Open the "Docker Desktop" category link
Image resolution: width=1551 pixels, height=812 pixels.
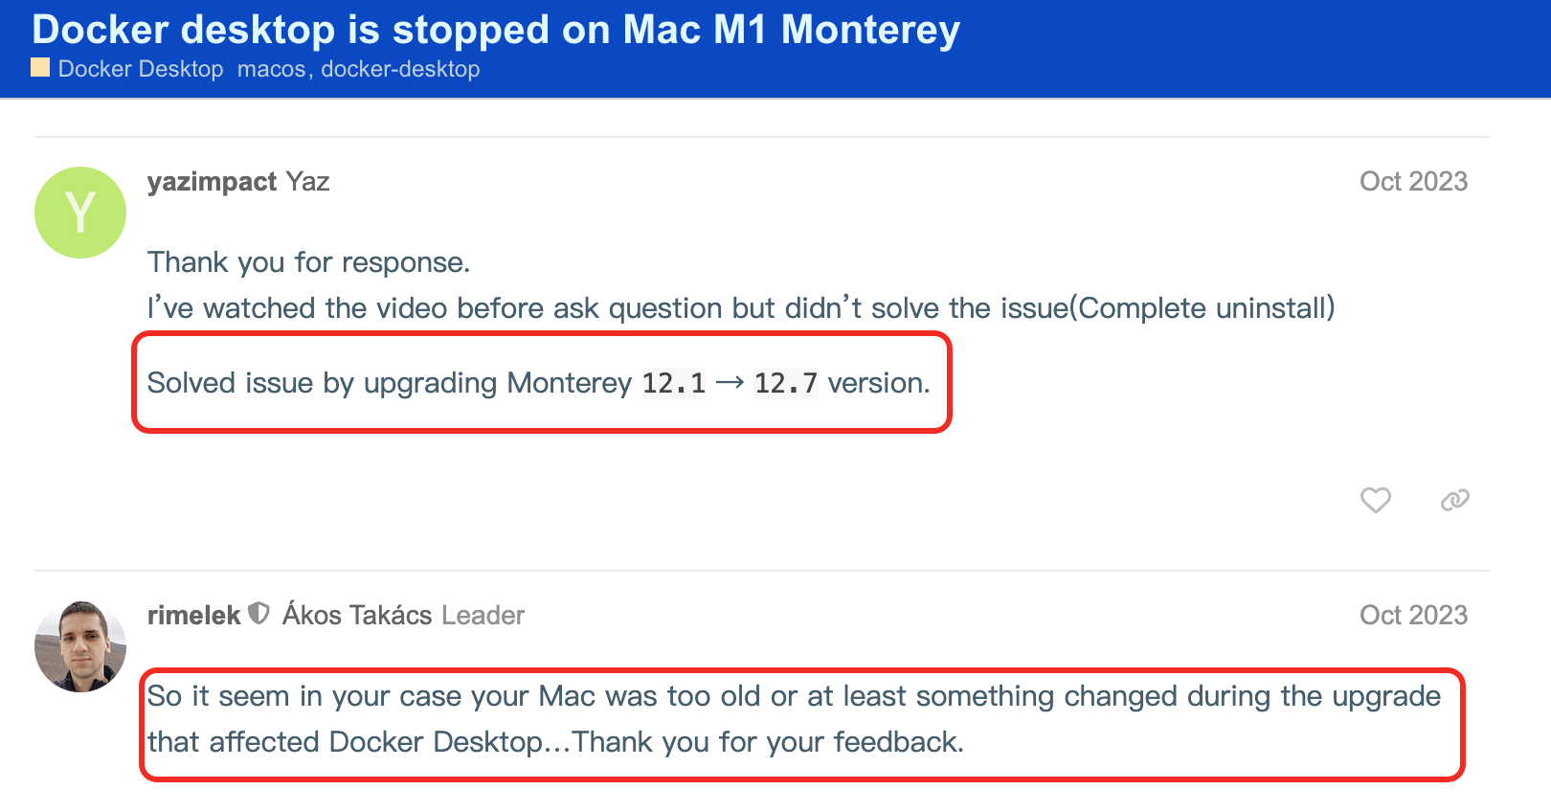[x=141, y=69]
